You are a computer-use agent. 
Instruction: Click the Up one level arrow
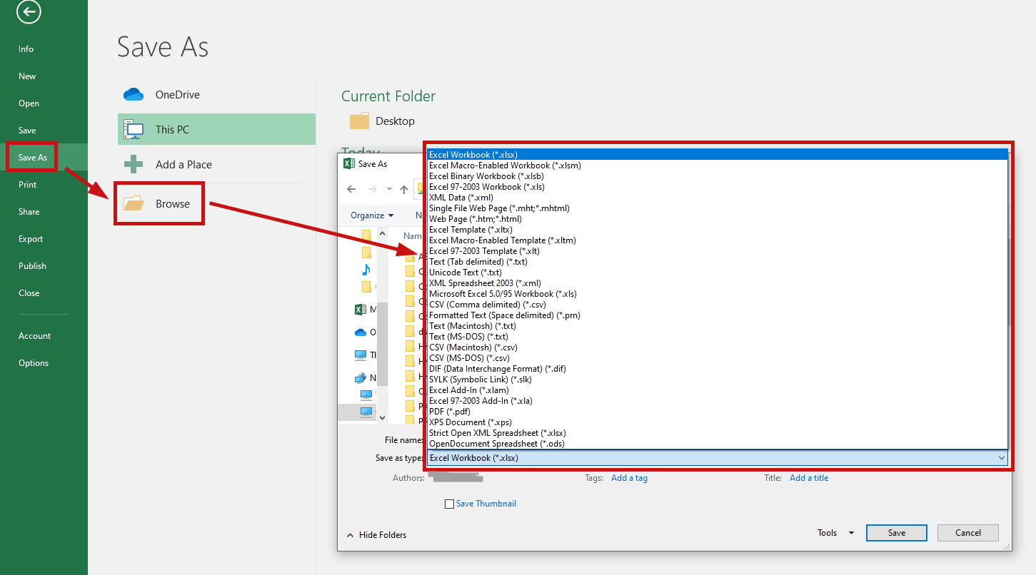[404, 189]
